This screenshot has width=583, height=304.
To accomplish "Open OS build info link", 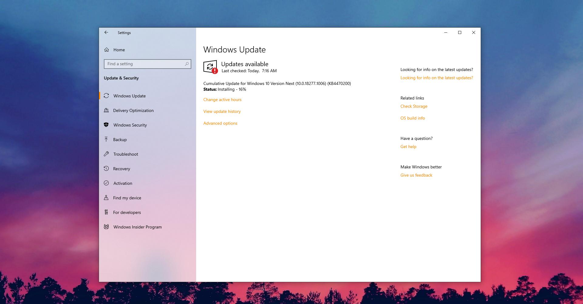I will click(x=413, y=118).
